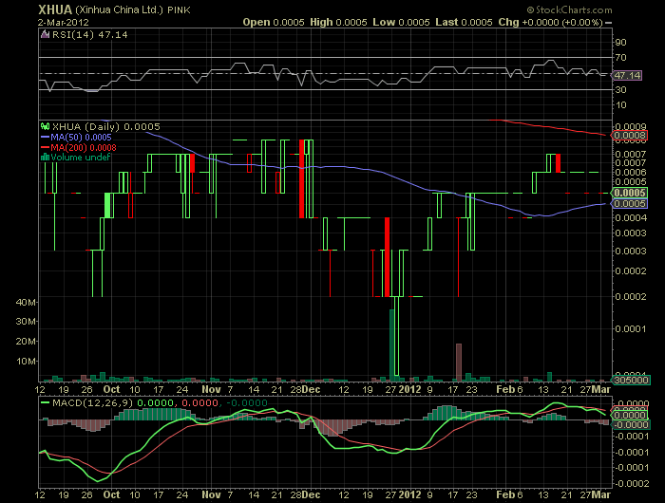Click the Open 0.0005 header value
Screen dimensions: 665x503
[x=274, y=22]
